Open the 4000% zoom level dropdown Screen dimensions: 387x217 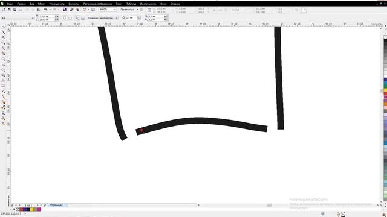pyautogui.click(x=114, y=10)
